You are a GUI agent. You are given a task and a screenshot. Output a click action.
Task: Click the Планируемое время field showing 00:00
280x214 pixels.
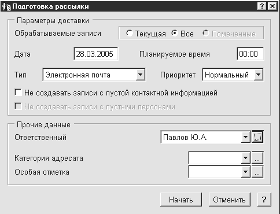coord(250,54)
